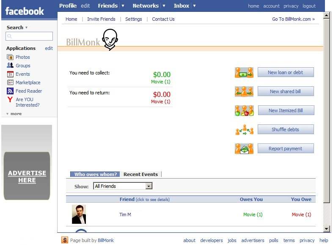The image size is (333, 245).
Task: Follow Go To BillMonk.com link
Action: (293, 19)
